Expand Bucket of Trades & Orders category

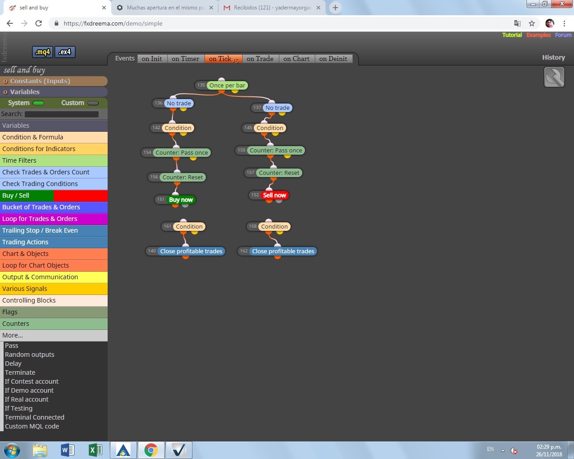[x=54, y=207]
